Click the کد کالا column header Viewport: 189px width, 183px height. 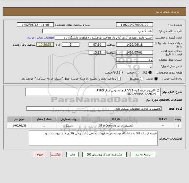click(x=163, y=119)
